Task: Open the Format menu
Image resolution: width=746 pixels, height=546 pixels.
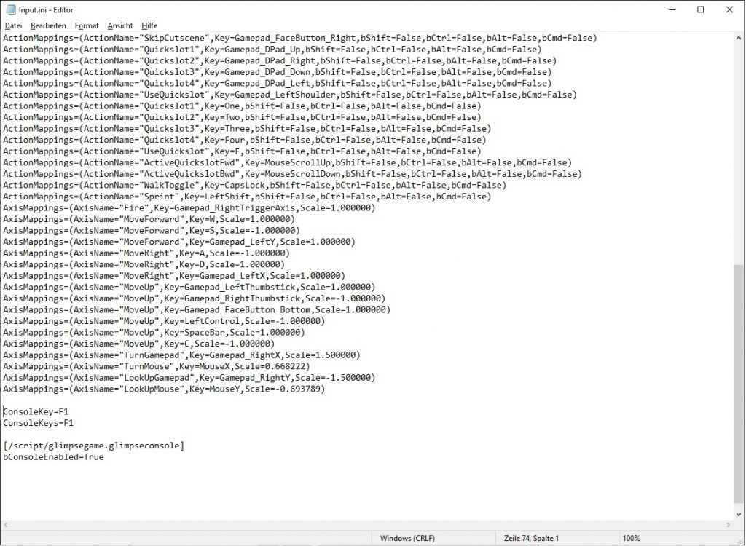Action: [87, 25]
